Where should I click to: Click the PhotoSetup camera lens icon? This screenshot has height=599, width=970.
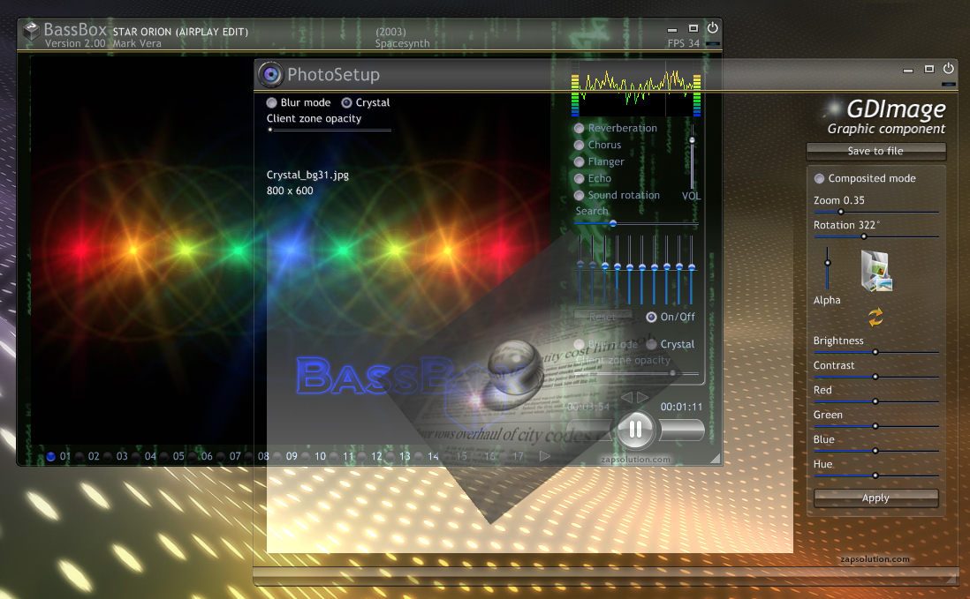(x=270, y=75)
